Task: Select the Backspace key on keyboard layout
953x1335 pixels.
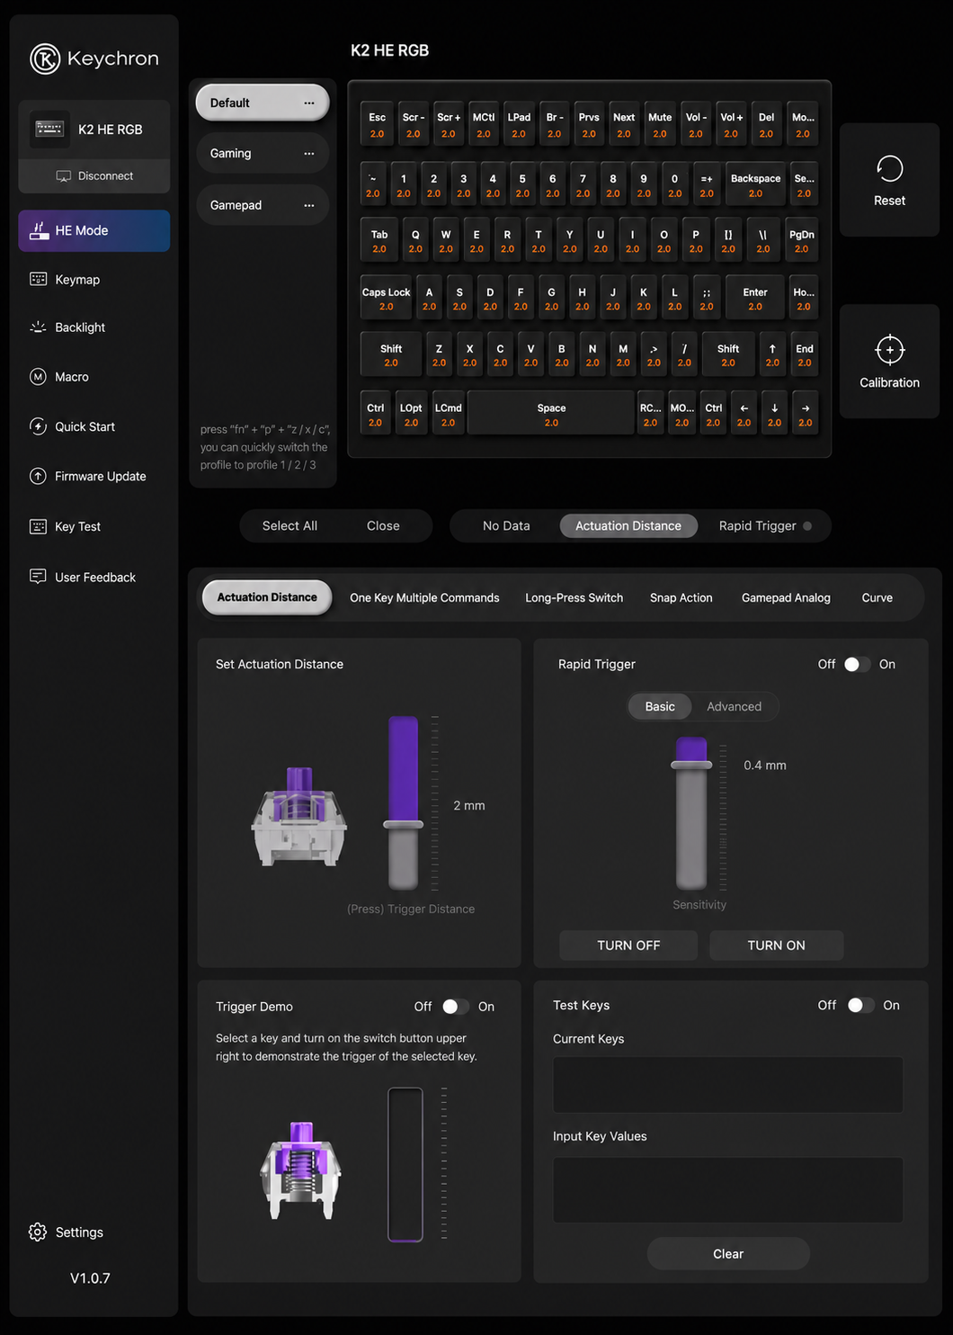Action: click(x=755, y=185)
